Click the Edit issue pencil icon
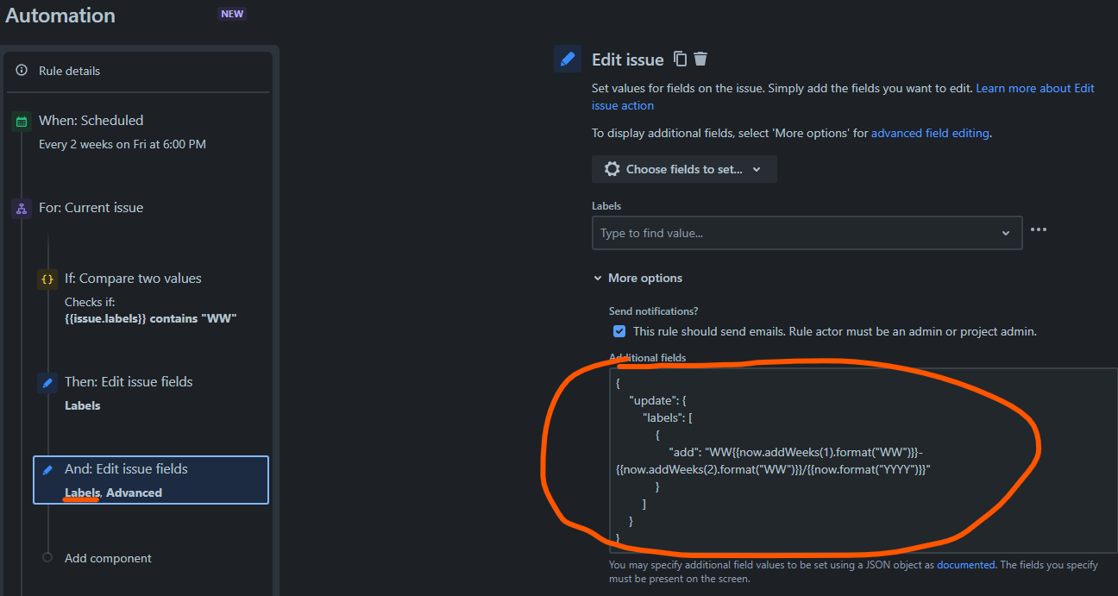Screen dimensions: 1118x596 [567, 59]
